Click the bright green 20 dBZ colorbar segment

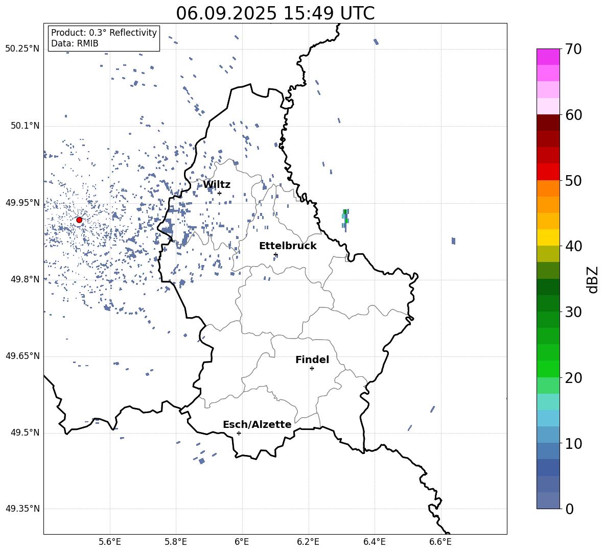(548, 369)
